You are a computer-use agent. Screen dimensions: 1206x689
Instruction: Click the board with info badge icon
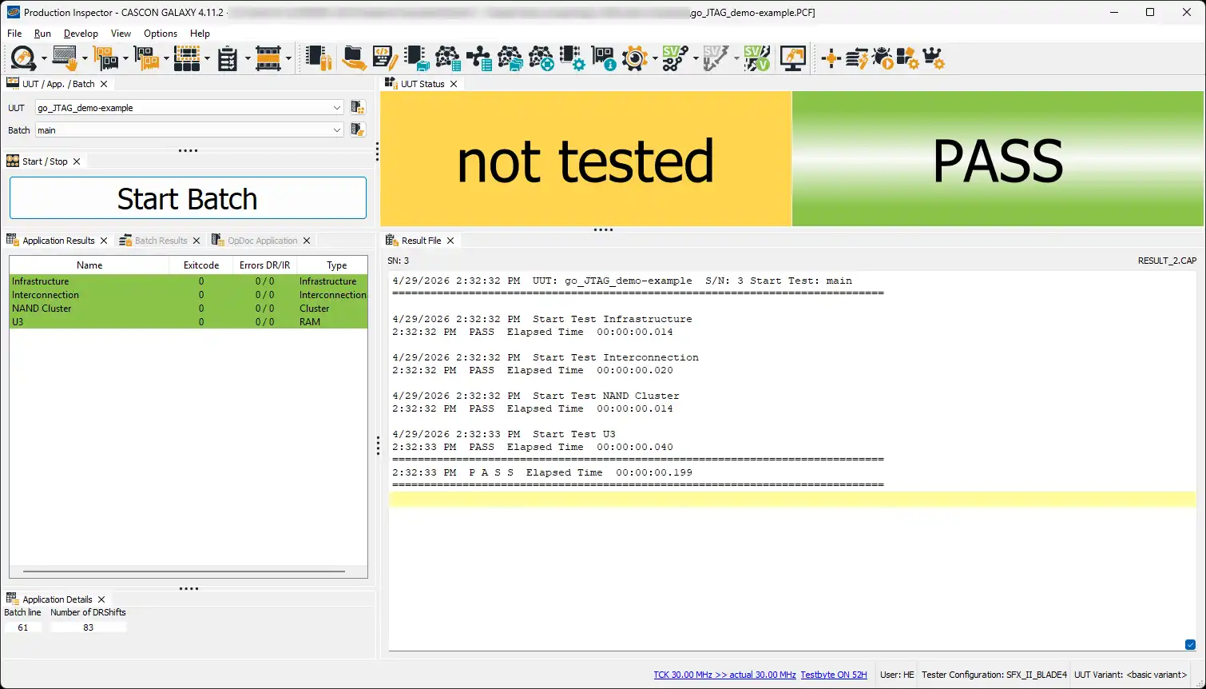(604, 58)
